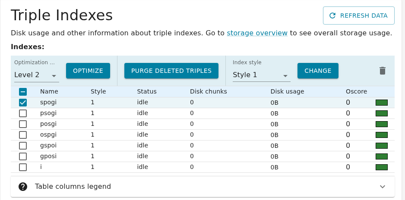Screen dimensions: 405x200
Task: Click the Disk chunks column header
Action: [x=209, y=91]
